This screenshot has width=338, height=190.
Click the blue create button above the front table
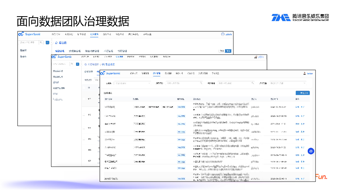(x=302, y=93)
